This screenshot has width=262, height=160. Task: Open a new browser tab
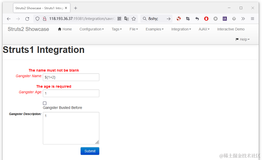[75, 8]
